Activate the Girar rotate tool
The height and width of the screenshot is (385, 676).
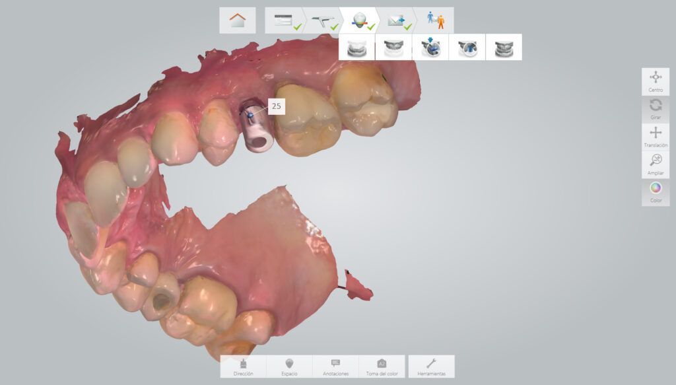pyautogui.click(x=656, y=109)
